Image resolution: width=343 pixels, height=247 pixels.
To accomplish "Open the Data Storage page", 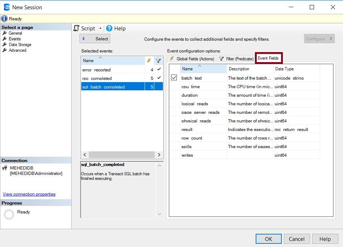I will click(20, 45).
